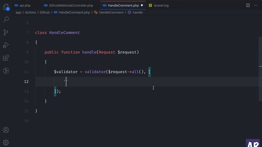Click the validator function call on line 11
The width and height of the screenshot is (262, 147).
point(95,72)
